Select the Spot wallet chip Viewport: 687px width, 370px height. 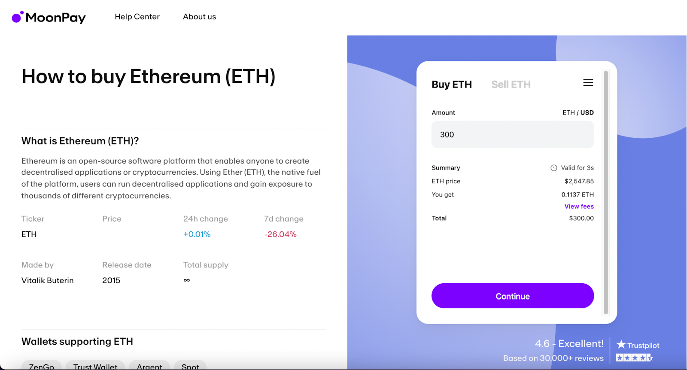pos(190,366)
